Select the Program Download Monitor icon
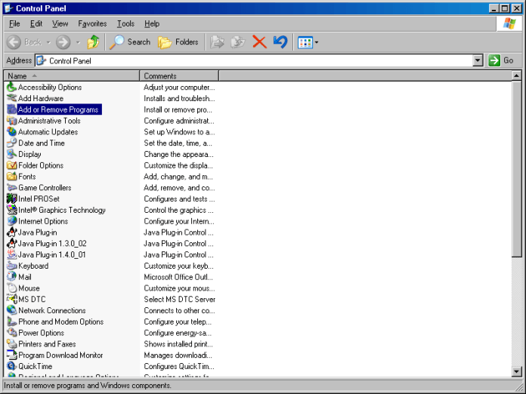The height and width of the screenshot is (394, 526). (x=12, y=356)
